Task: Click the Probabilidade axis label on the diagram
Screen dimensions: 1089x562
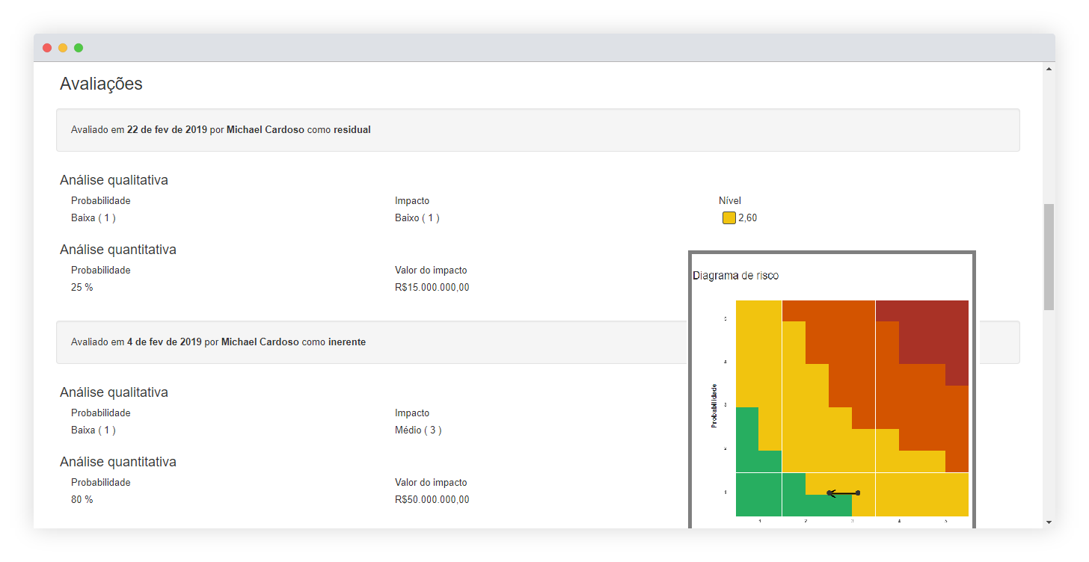Action: (714, 406)
